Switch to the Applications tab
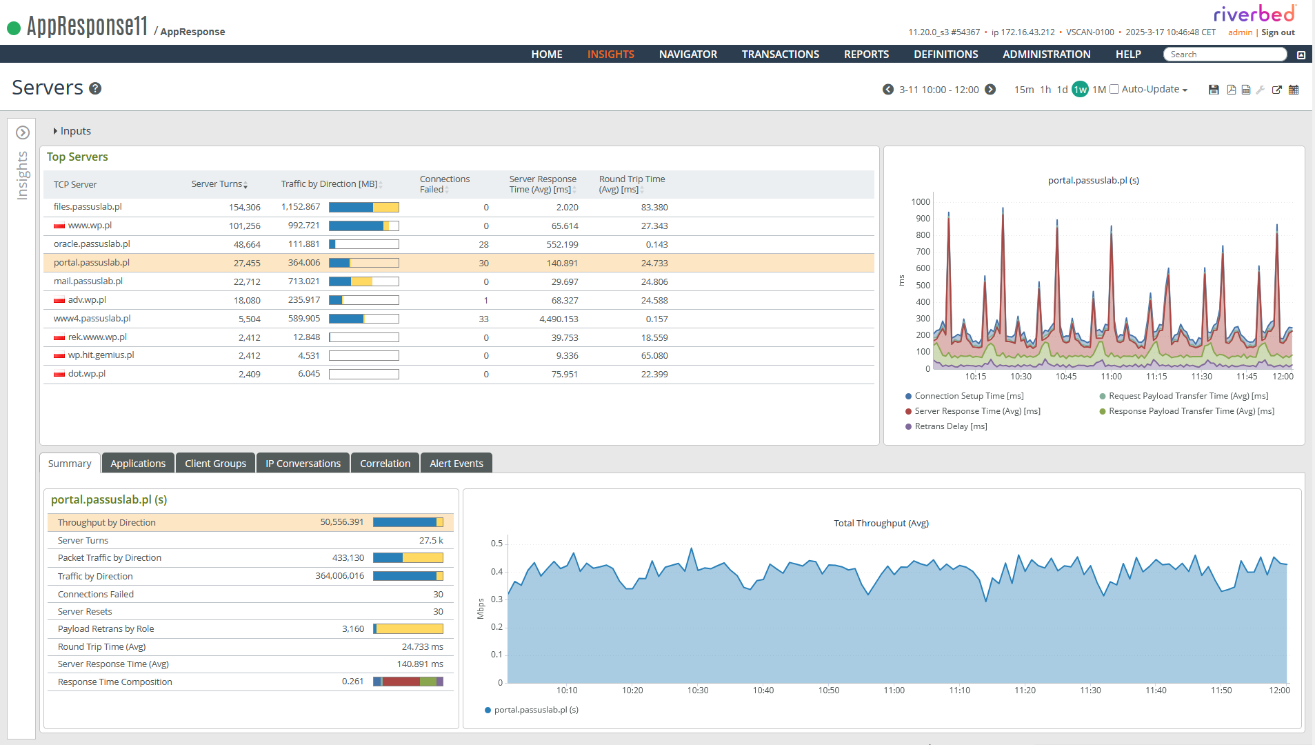Image resolution: width=1315 pixels, height=745 pixels. click(x=138, y=464)
